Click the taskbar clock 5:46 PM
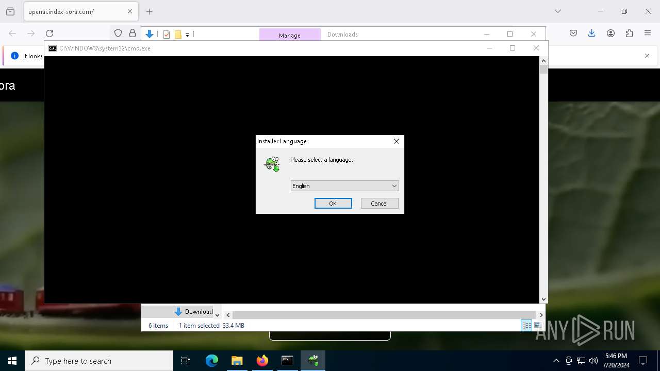This screenshot has height=371, width=660. 616,361
